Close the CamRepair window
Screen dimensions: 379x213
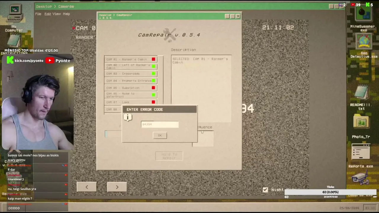point(238,16)
